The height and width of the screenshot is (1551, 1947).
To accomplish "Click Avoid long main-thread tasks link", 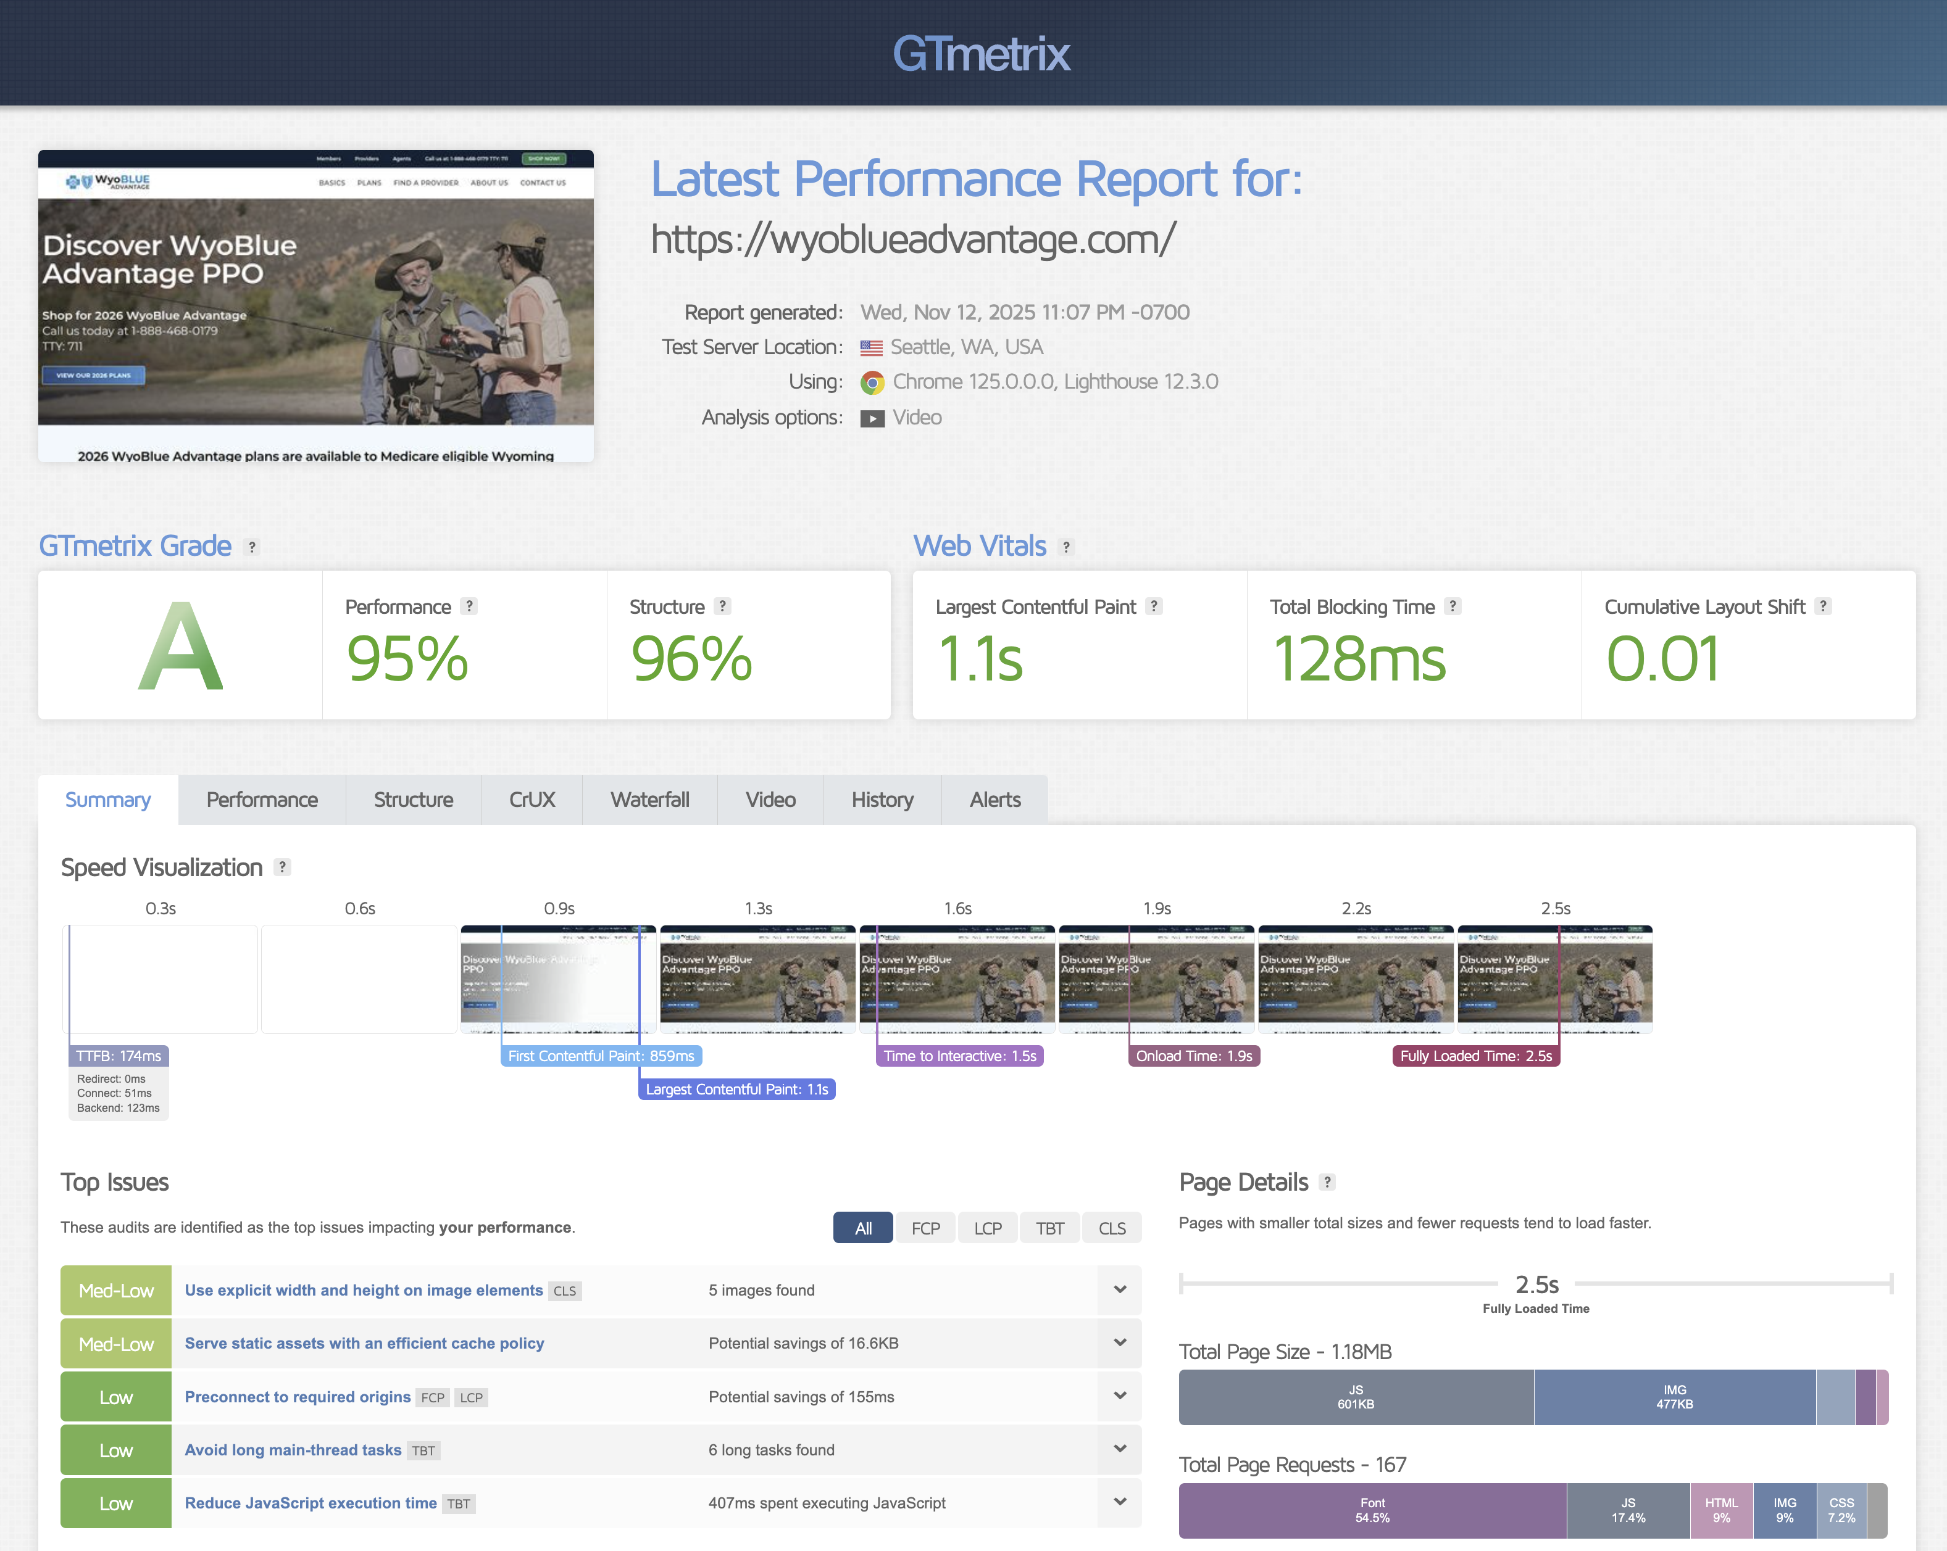I will (x=293, y=1450).
